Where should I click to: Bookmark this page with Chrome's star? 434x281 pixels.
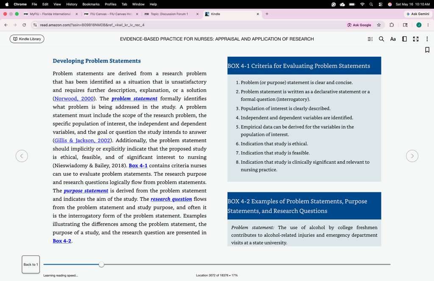(x=378, y=25)
